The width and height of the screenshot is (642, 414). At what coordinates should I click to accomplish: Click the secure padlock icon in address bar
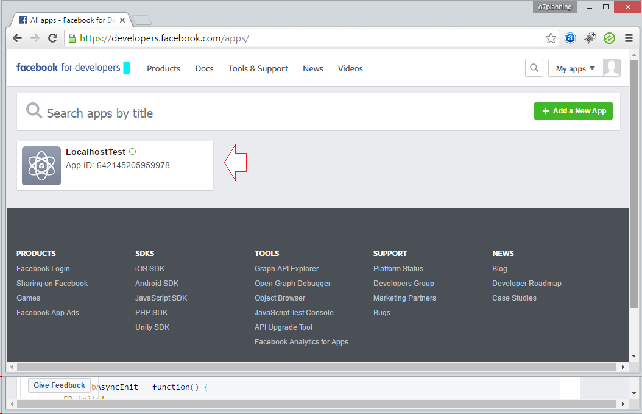point(72,38)
